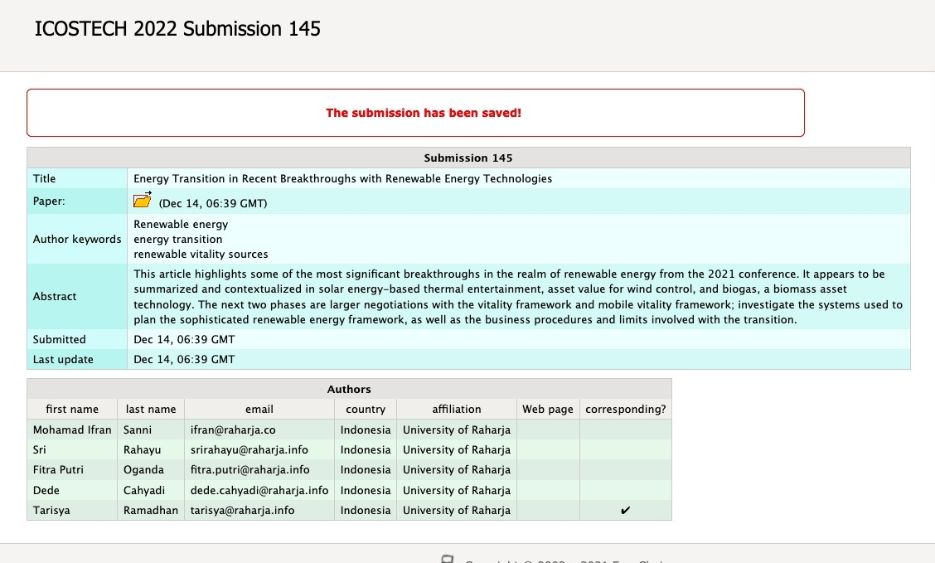The image size is (935, 563).
Task: Click 'Indonesia' in Mohamad Ifran's row
Action: tap(366, 430)
